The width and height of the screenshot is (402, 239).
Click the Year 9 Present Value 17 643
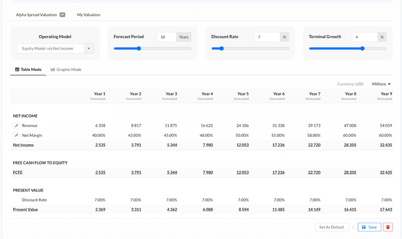click(x=386, y=210)
